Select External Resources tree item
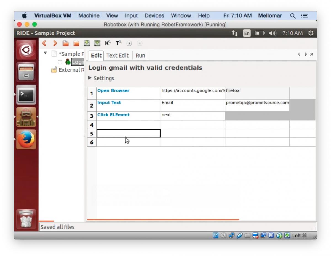This screenshot has height=256, width=331. pyautogui.click(x=71, y=70)
